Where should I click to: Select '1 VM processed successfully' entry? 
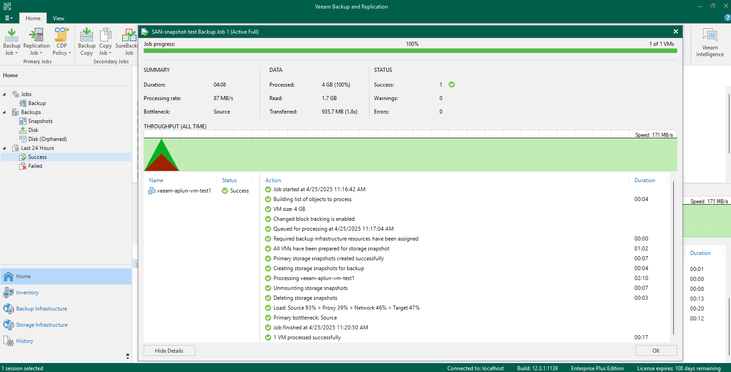pyautogui.click(x=307, y=337)
